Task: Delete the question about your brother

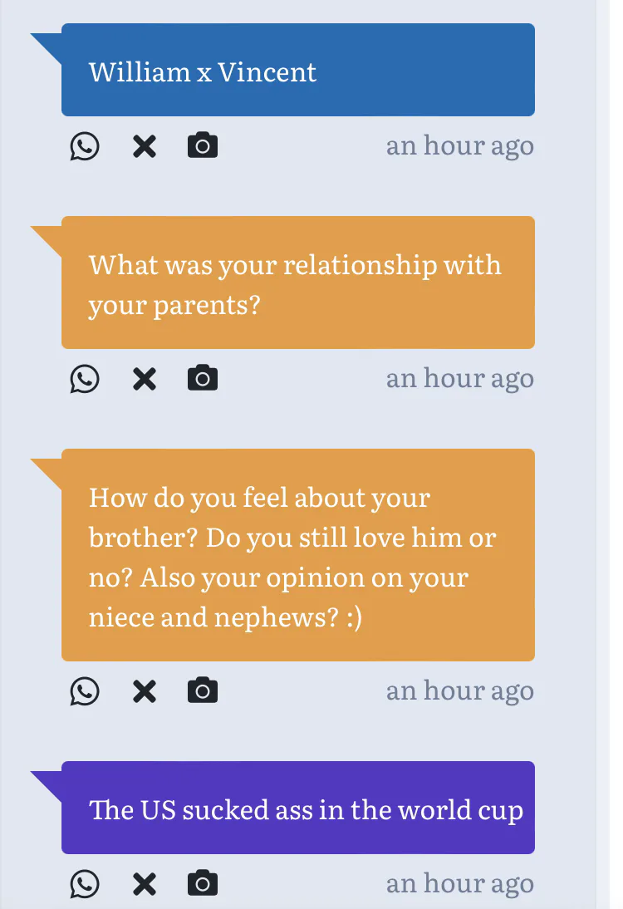Action: (145, 691)
